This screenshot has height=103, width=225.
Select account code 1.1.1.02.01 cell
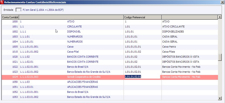click(x=27, y=62)
